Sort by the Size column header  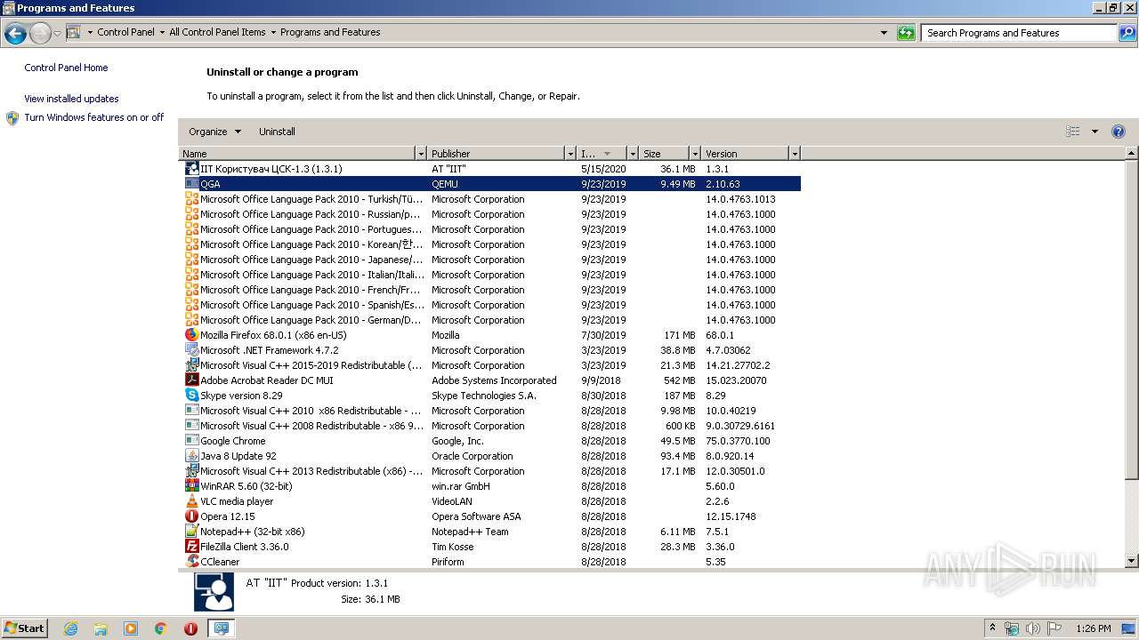(664, 154)
